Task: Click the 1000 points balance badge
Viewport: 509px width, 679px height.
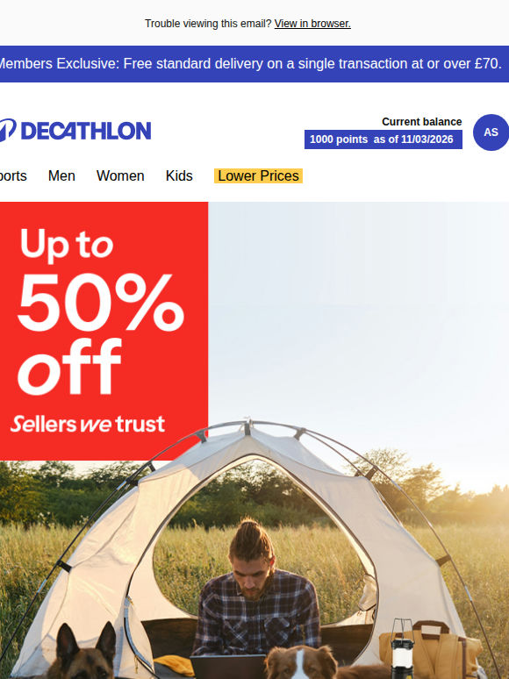Action: point(383,139)
